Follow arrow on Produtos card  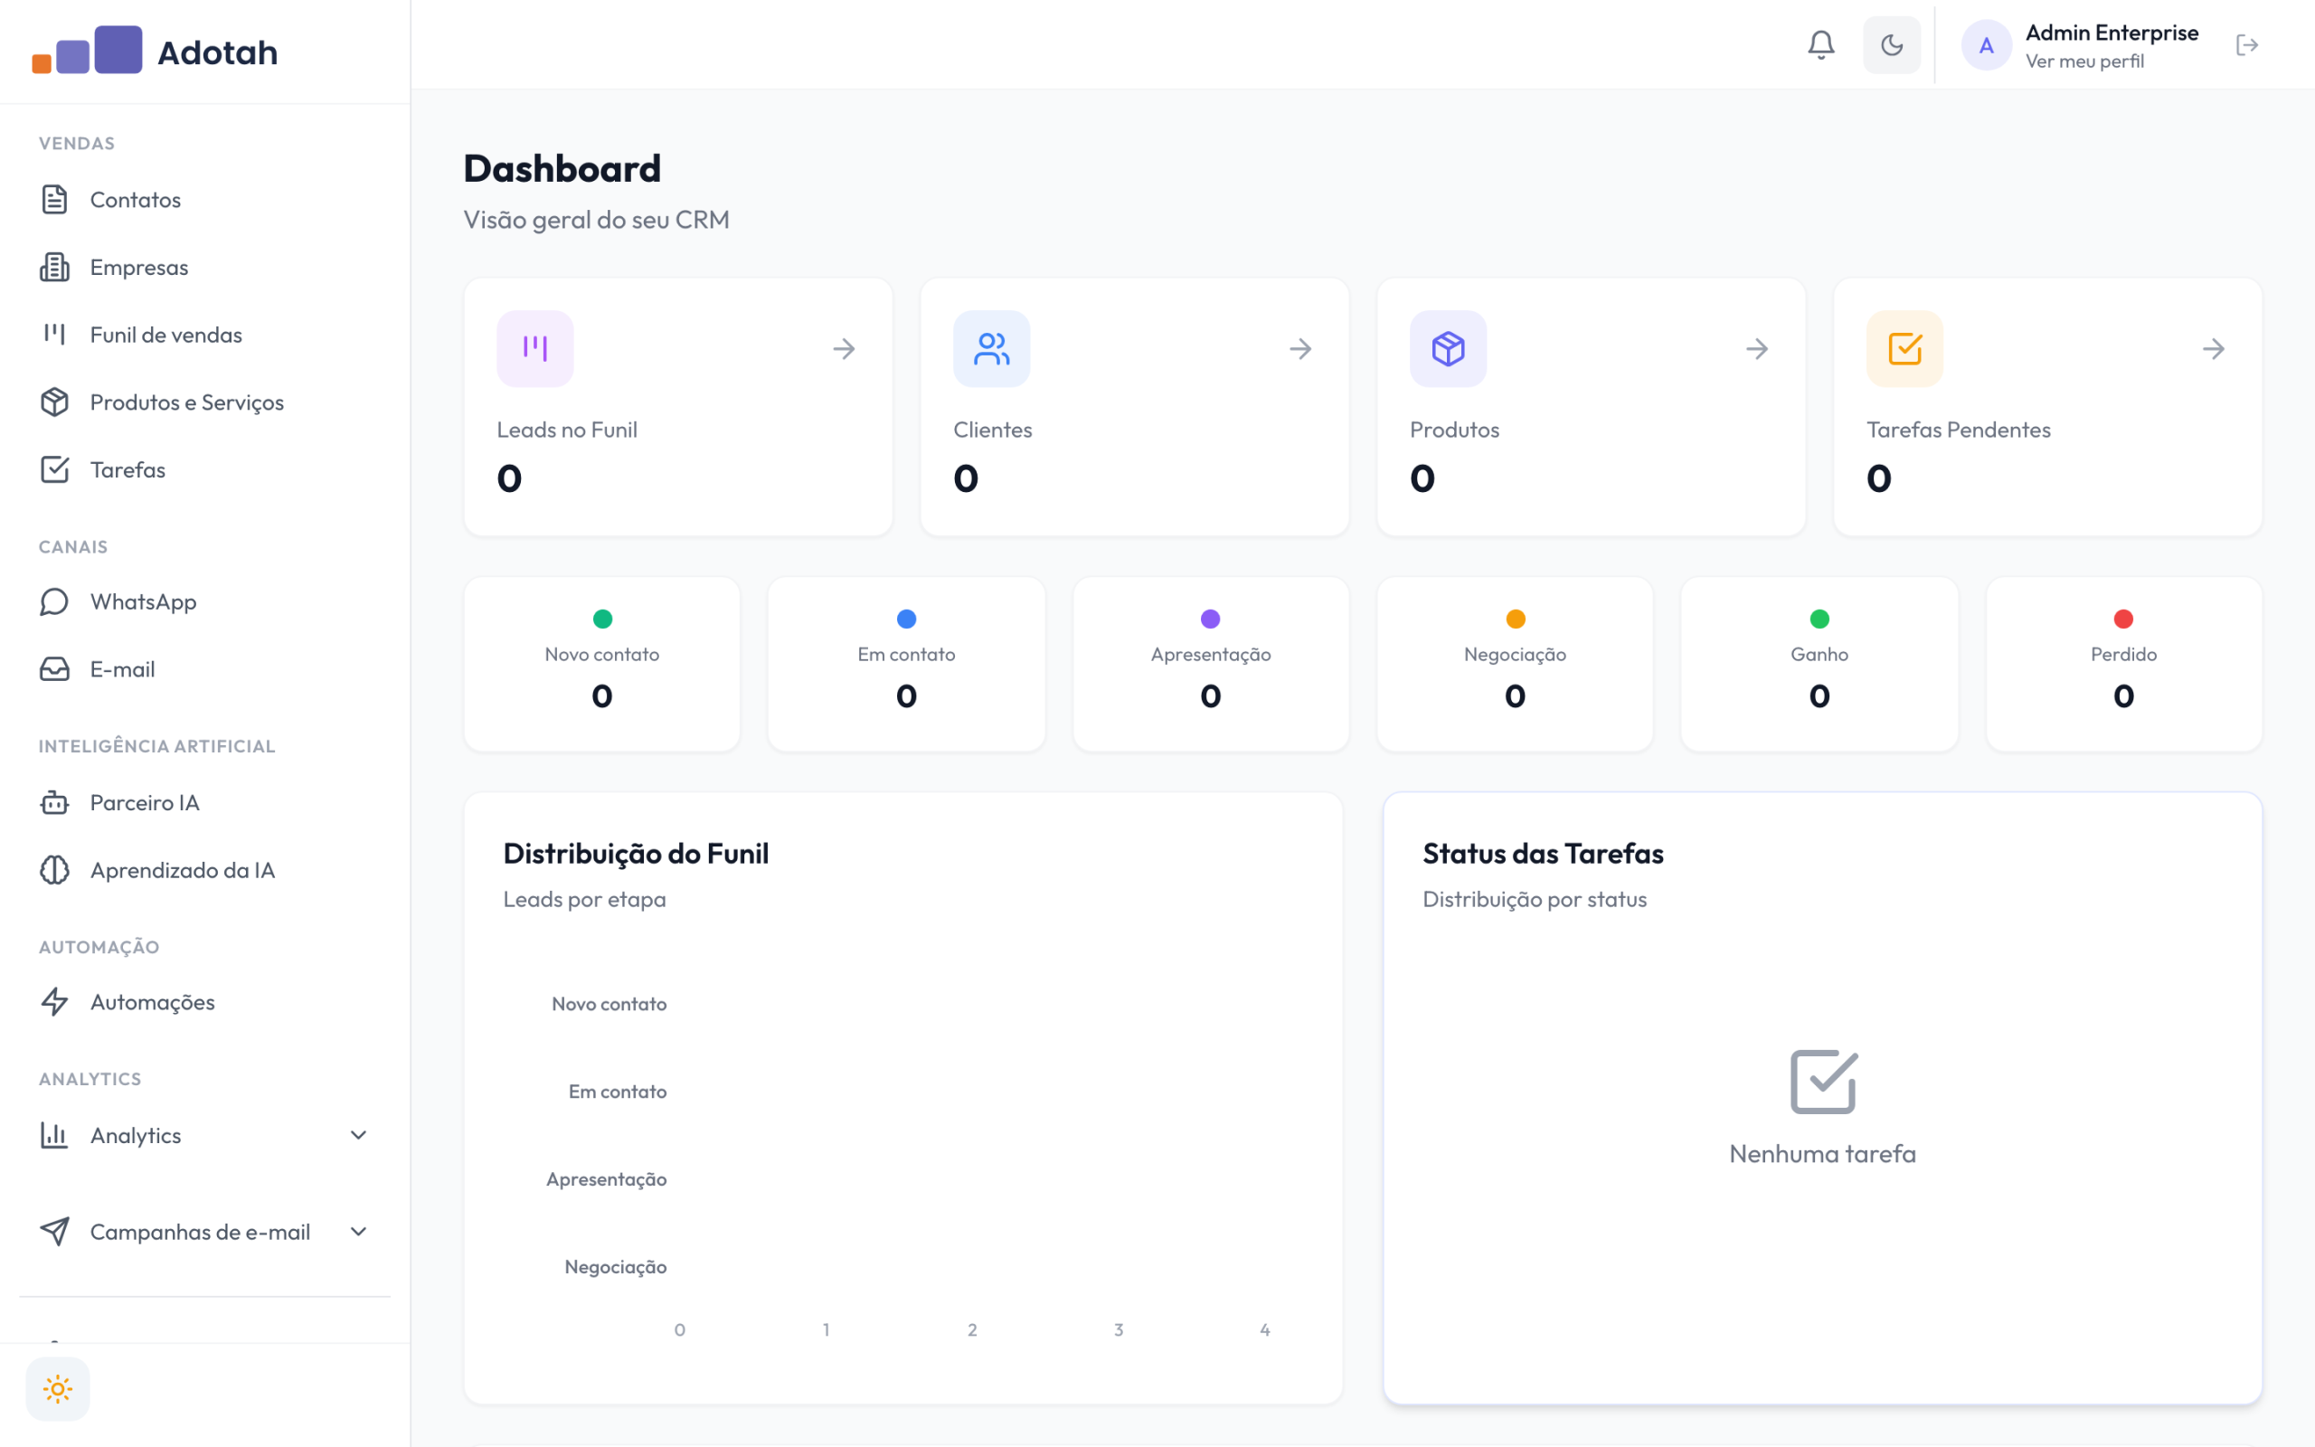(1756, 348)
